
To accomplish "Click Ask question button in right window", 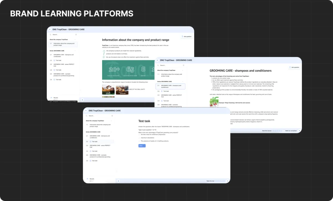I will pos(294,67).
